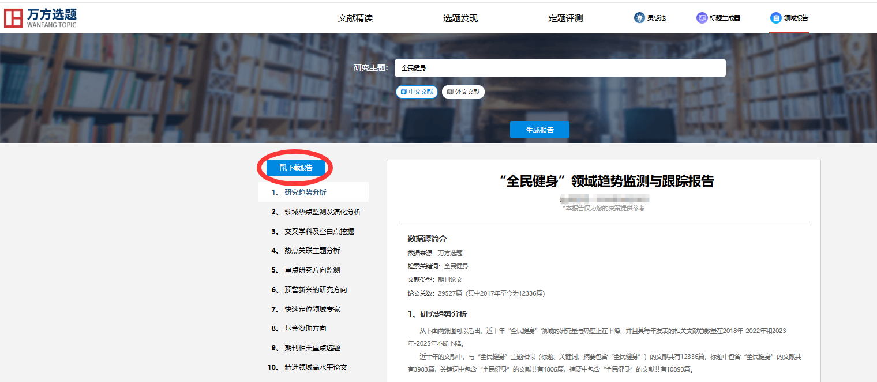This screenshot has width=877, height=382.
Task: Select 热点关联主题分析 in the outline
Action: [312, 251]
